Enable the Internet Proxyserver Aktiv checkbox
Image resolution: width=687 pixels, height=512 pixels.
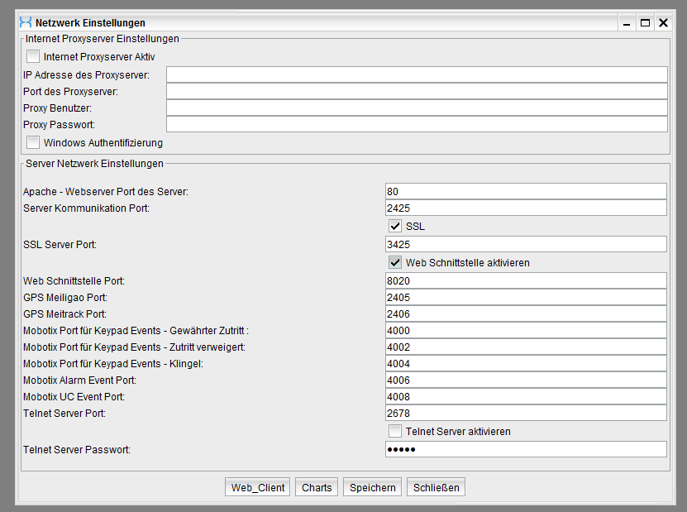33,57
